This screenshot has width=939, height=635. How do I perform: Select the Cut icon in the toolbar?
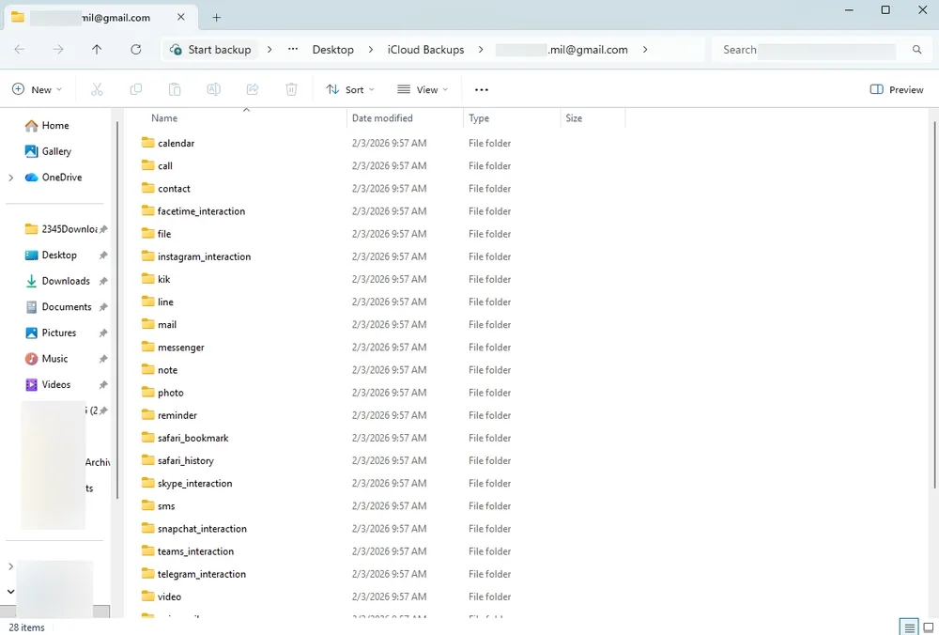[97, 89]
